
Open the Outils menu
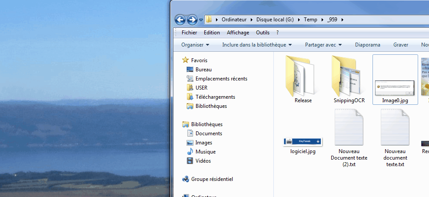tap(263, 33)
